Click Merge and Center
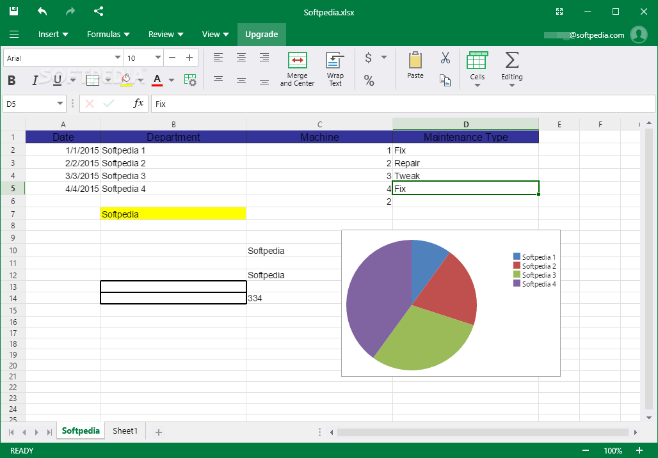Screen dimensions: 658x458 coord(297,69)
